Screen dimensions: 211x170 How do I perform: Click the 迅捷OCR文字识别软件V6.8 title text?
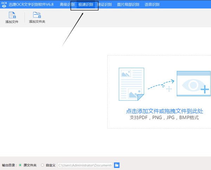pos(31,5)
